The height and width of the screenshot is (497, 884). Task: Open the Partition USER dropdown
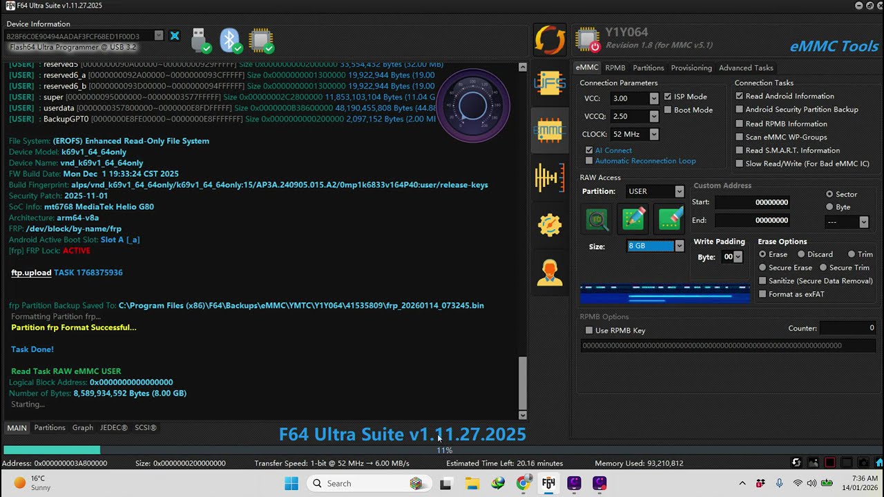click(x=679, y=191)
